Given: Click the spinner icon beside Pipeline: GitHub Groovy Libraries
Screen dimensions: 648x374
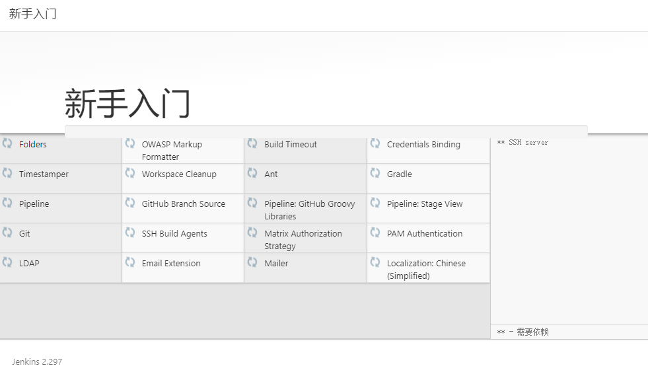Looking at the screenshot, I should click(x=252, y=202).
